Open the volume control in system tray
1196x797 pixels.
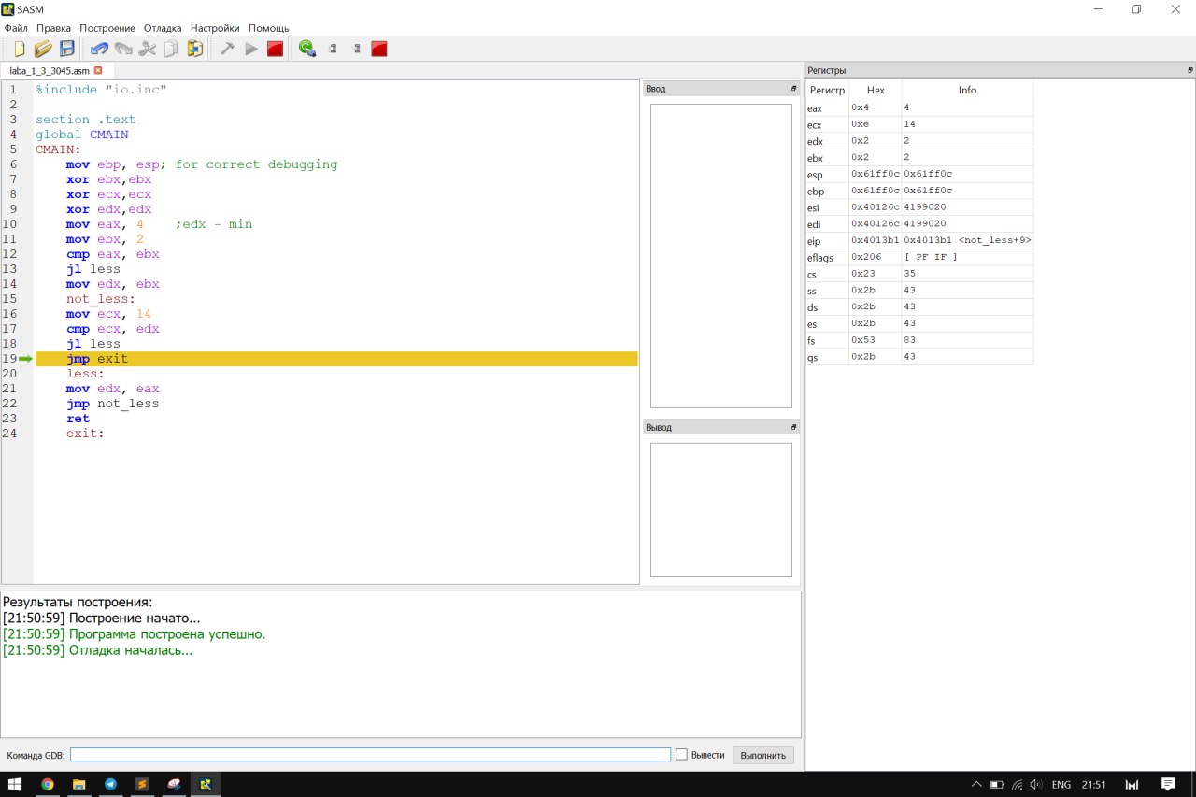1035,785
